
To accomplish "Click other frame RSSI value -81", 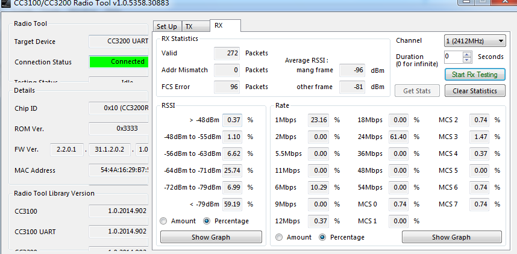I will pyautogui.click(x=352, y=87).
